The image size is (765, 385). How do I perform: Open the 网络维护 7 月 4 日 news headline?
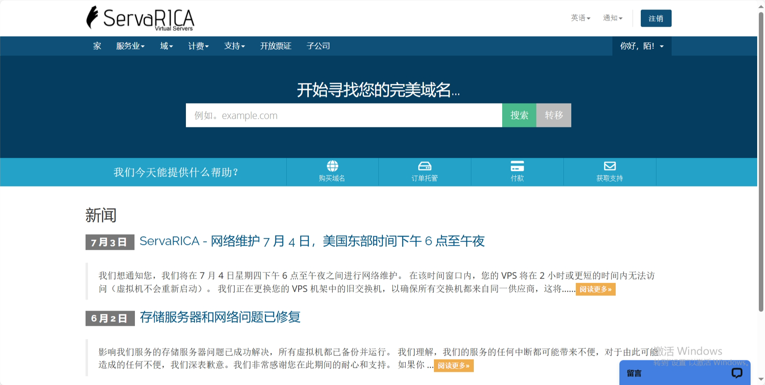point(312,241)
